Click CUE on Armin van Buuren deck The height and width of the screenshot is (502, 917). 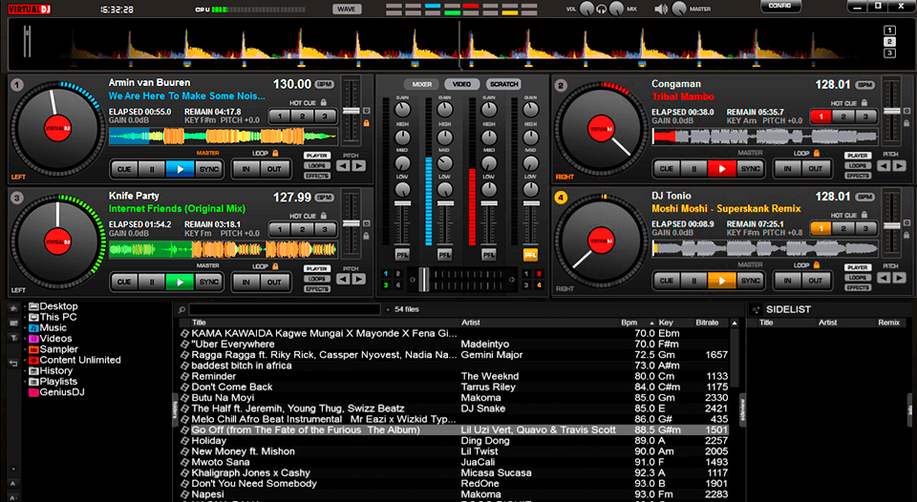click(x=124, y=170)
